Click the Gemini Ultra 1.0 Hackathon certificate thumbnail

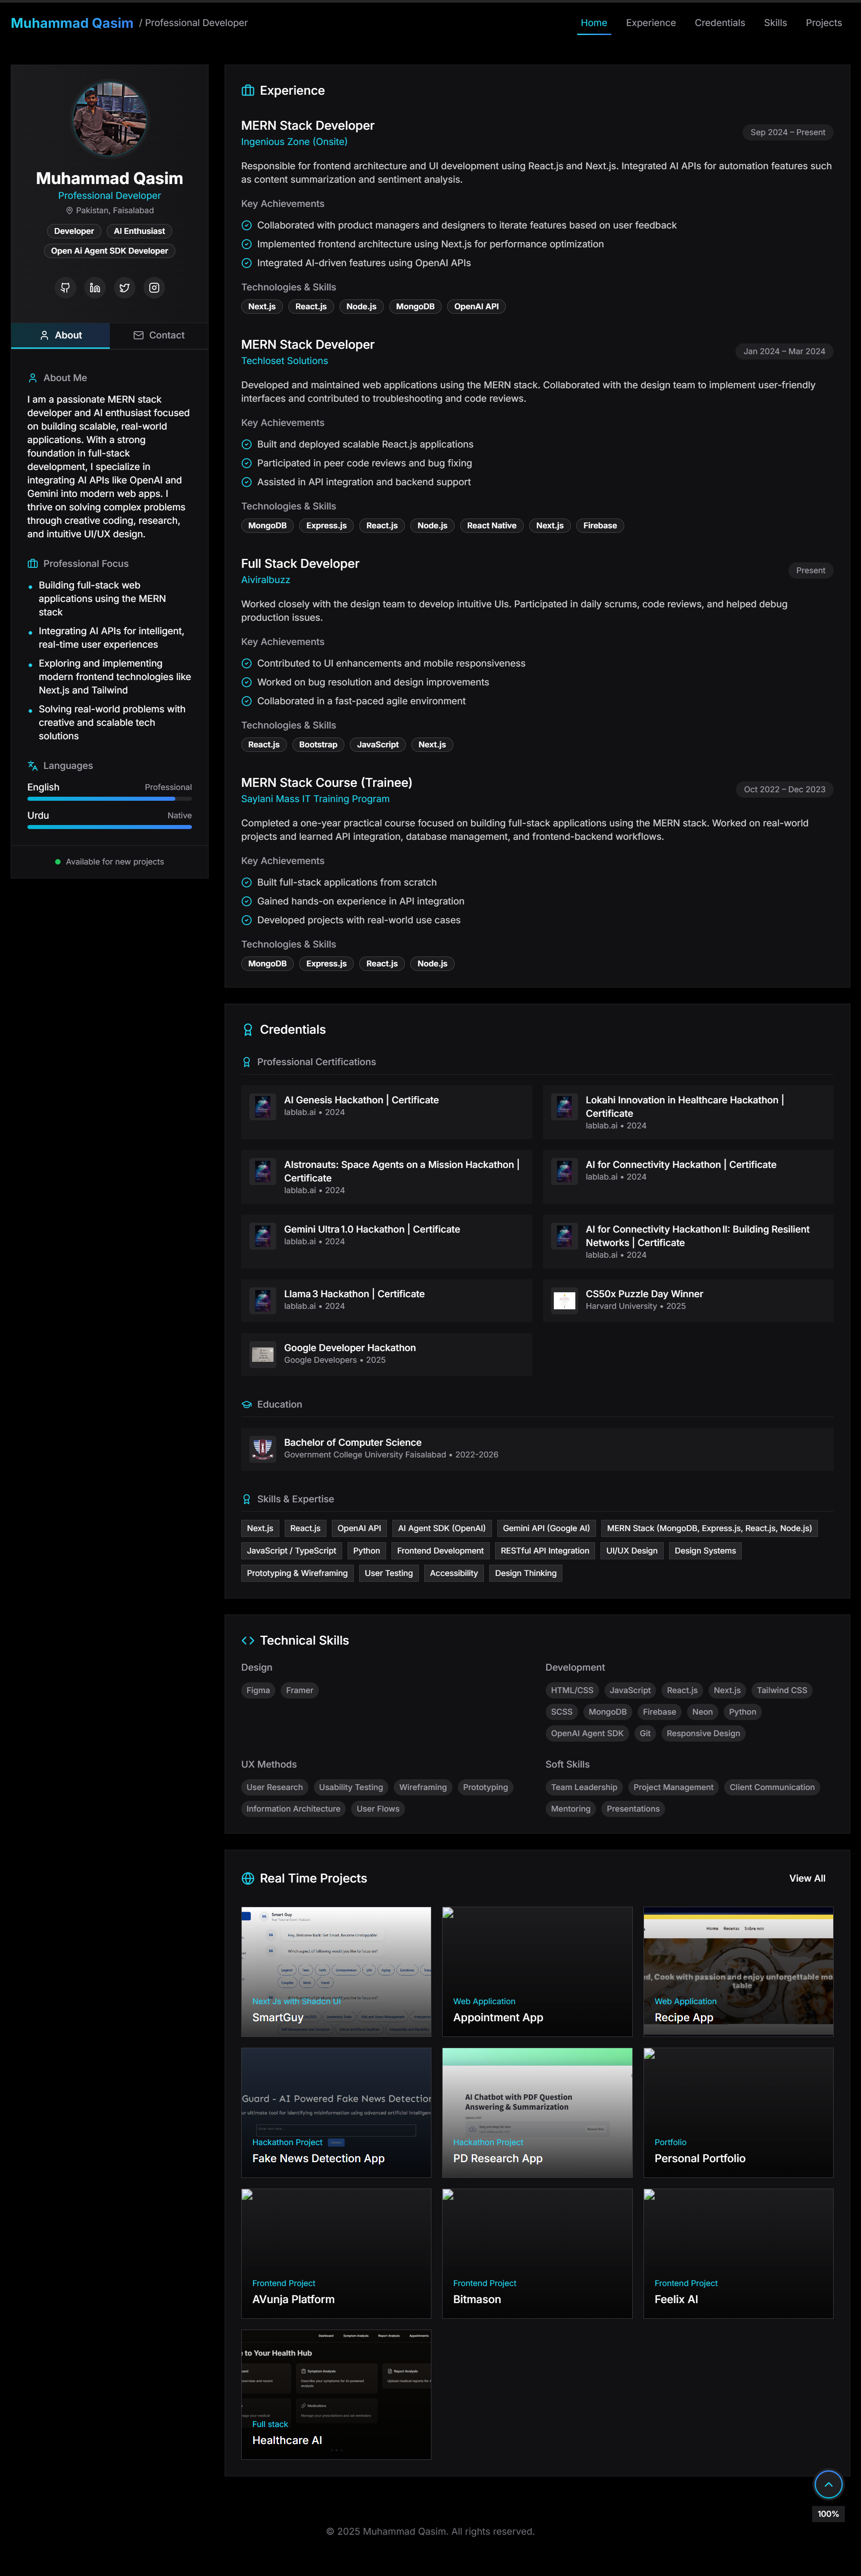click(x=263, y=1236)
